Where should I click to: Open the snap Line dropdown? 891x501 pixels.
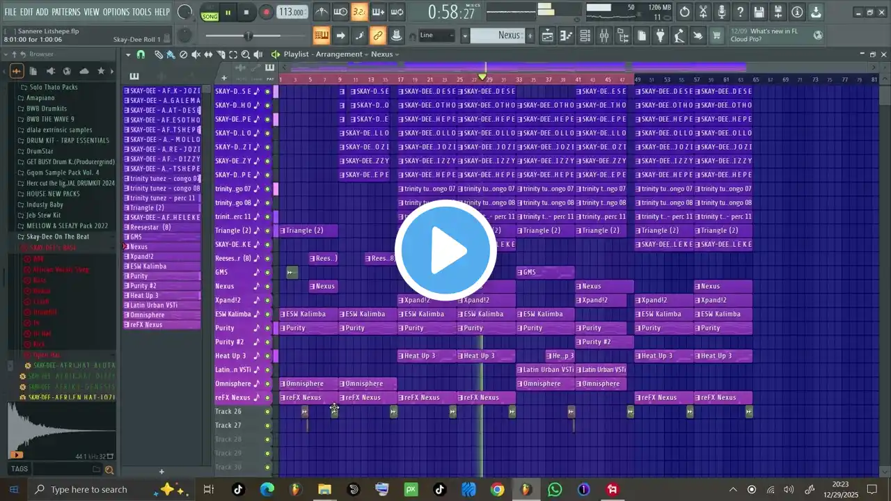pos(436,35)
